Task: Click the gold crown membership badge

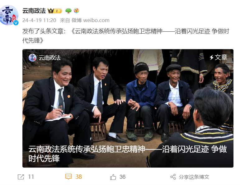Action: click(55, 11)
